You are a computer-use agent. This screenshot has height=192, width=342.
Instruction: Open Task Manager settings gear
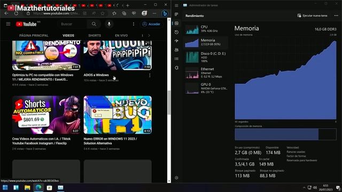[176, 178]
